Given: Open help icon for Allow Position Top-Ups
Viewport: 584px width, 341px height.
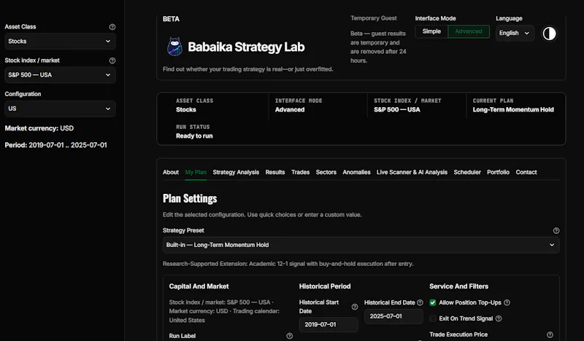Looking at the screenshot, I should [x=507, y=302].
